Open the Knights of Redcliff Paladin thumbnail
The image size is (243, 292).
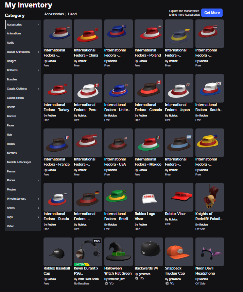point(209,197)
